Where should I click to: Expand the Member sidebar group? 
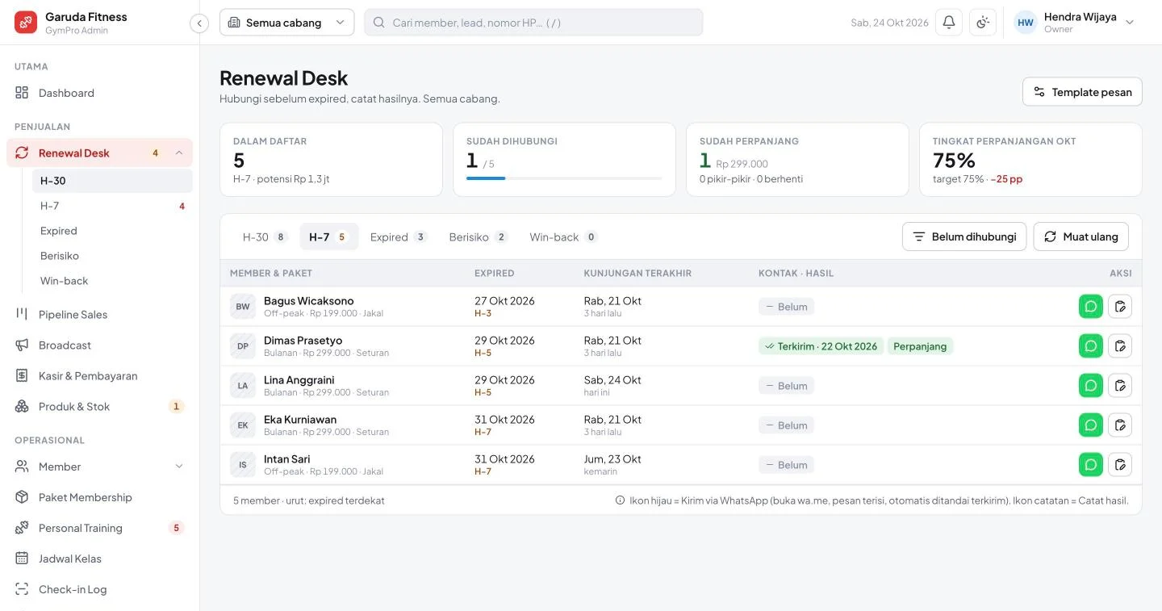(179, 467)
